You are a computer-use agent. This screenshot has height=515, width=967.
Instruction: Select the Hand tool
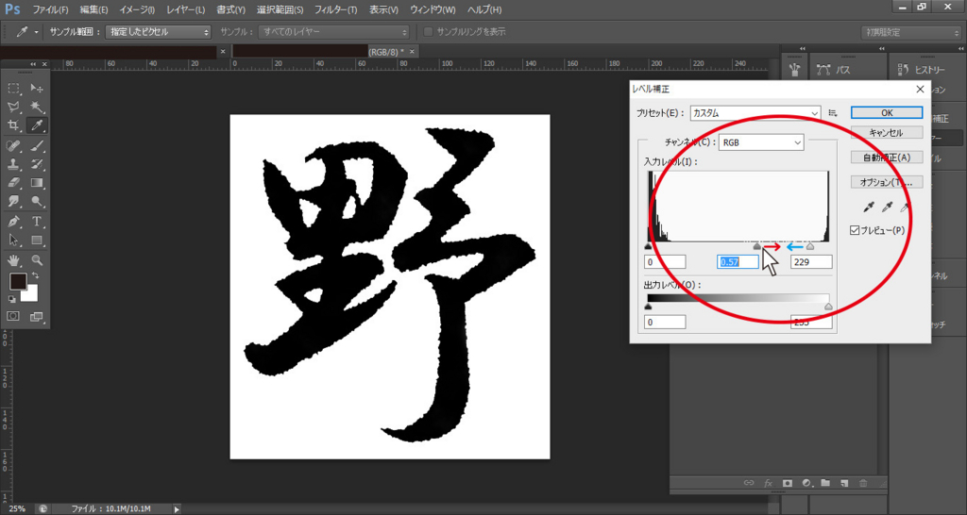click(x=13, y=259)
